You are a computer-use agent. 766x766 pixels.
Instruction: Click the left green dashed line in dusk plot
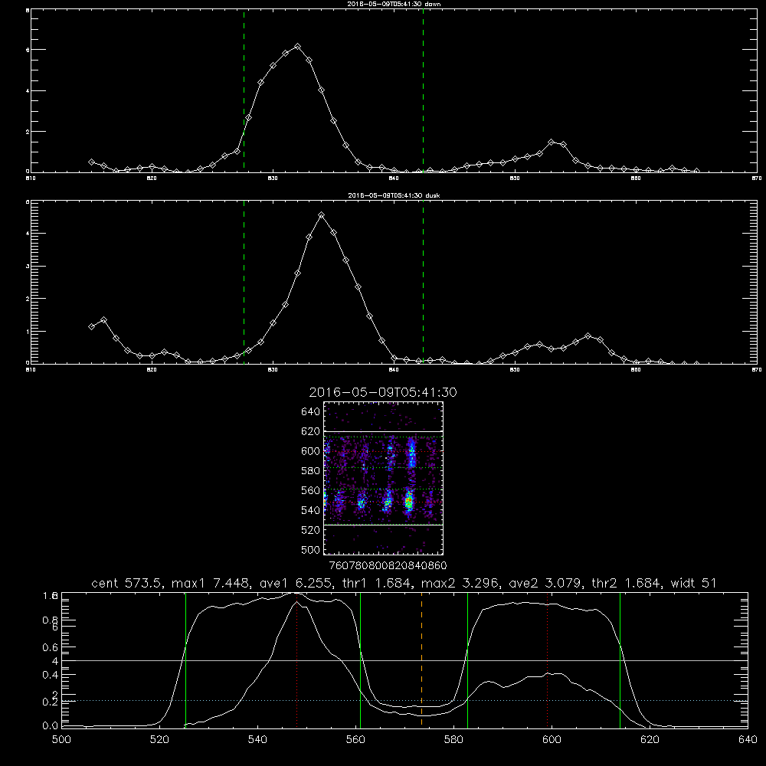pyautogui.click(x=244, y=282)
